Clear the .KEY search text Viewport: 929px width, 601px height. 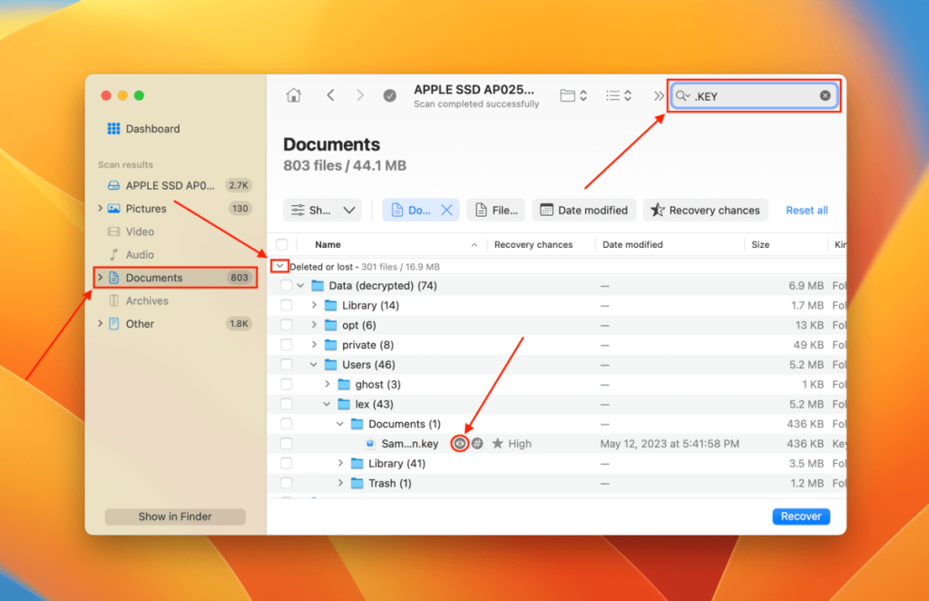click(x=825, y=95)
